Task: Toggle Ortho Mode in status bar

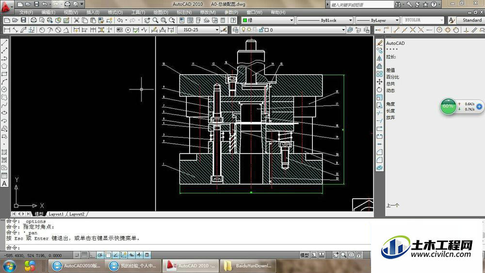Action: pos(92,255)
